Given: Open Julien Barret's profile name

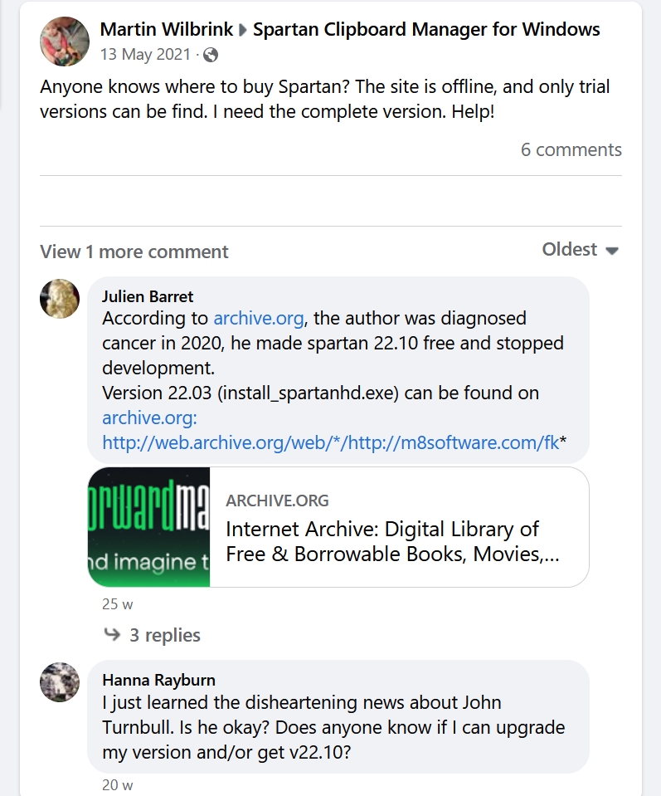Looking at the screenshot, I should [148, 296].
